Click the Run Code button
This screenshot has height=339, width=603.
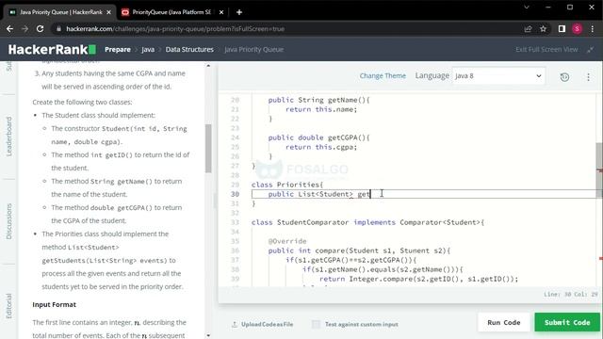coord(504,322)
